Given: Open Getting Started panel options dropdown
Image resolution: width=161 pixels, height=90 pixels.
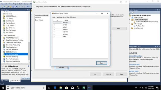Looking at the screenshot, I should point(155,46).
